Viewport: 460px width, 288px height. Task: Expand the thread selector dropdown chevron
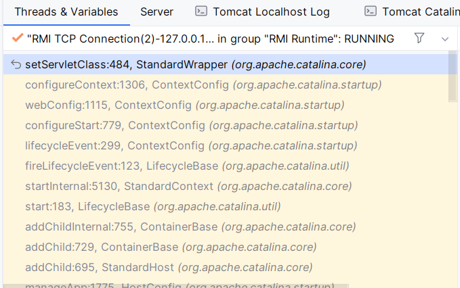pos(445,39)
